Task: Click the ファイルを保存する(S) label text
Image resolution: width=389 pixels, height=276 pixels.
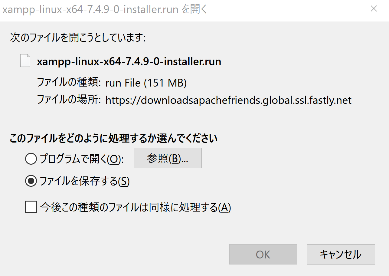Action: coord(85,181)
